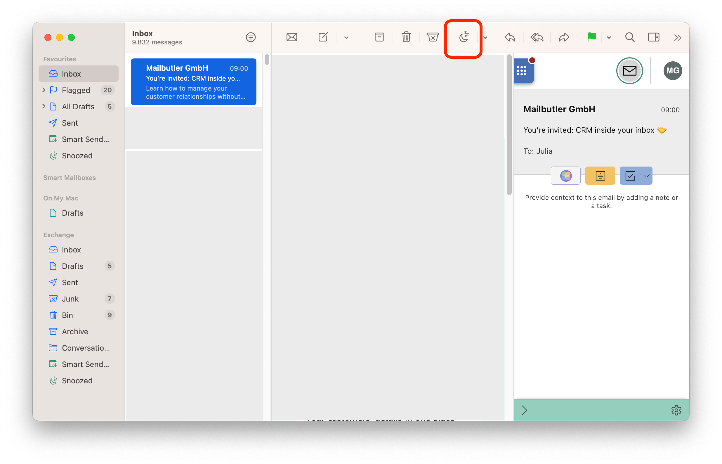
Task: Archive the Mailbutler email
Action: [379, 37]
